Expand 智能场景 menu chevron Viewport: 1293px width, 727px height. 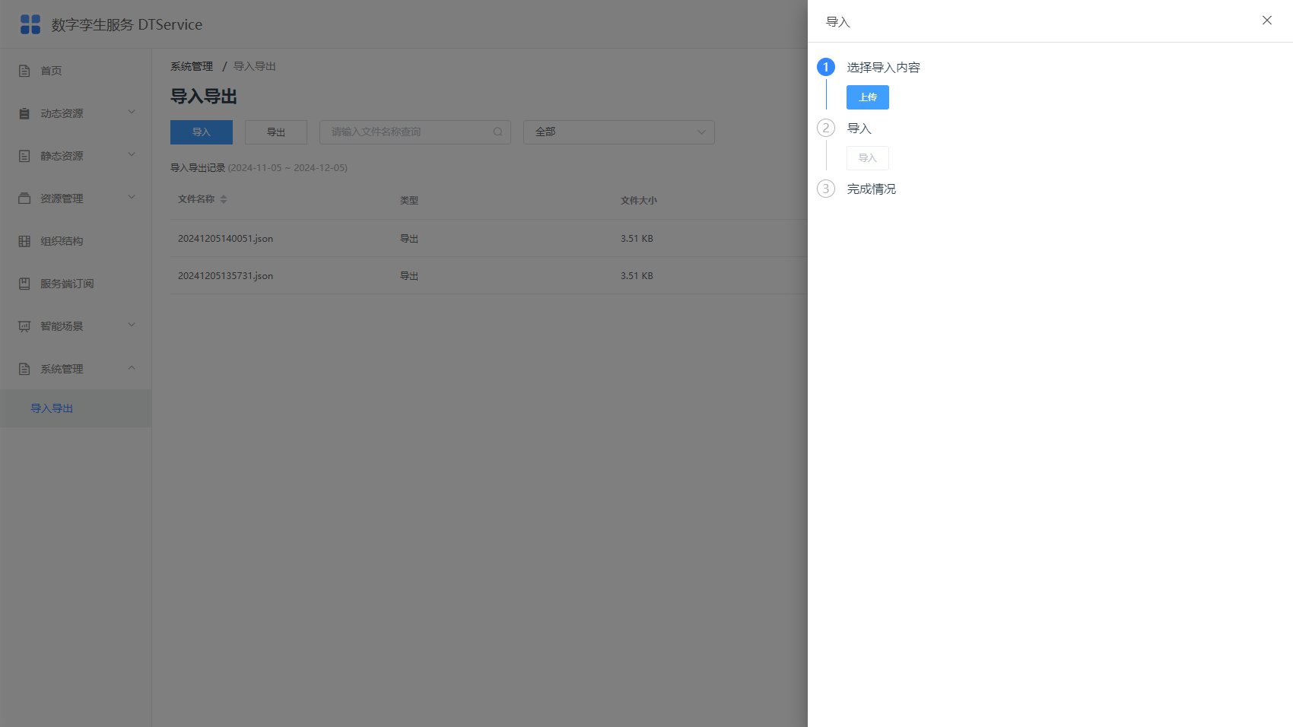pyautogui.click(x=132, y=325)
